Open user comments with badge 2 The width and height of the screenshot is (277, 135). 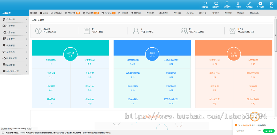[x=109, y=13]
